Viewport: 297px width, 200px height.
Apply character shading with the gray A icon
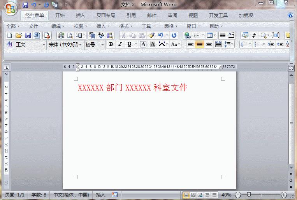tap(153, 45)
